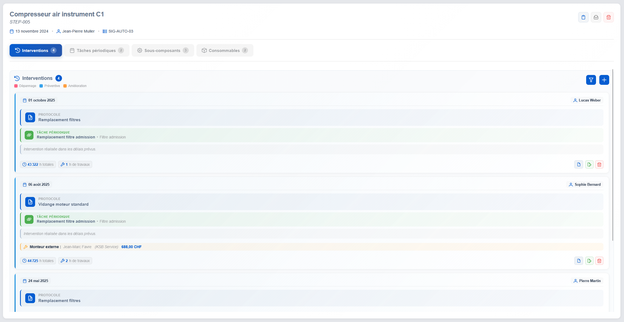
Task: Delete the 01 octobre 2025 intervention
Action: [599, 164]
